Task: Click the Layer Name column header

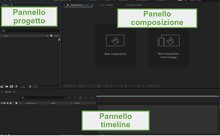Action: tap(31, 103)
